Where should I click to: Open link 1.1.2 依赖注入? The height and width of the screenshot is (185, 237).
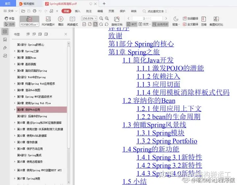pyautogui.click(x=158, y=76)
